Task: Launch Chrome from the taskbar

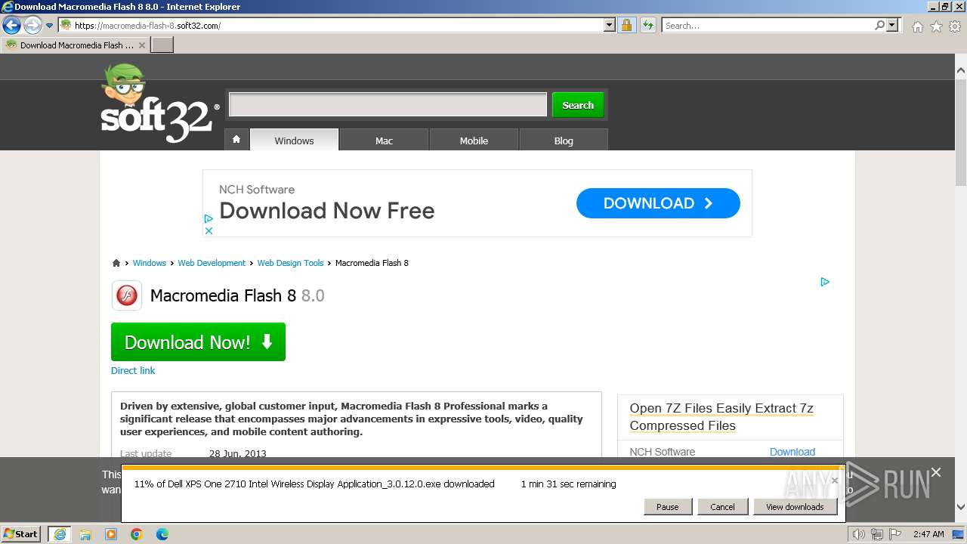Action: (x=137, y=534)
